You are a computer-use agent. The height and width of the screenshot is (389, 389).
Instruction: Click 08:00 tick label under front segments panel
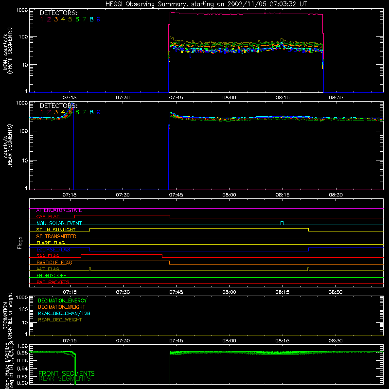click(229, 98)
